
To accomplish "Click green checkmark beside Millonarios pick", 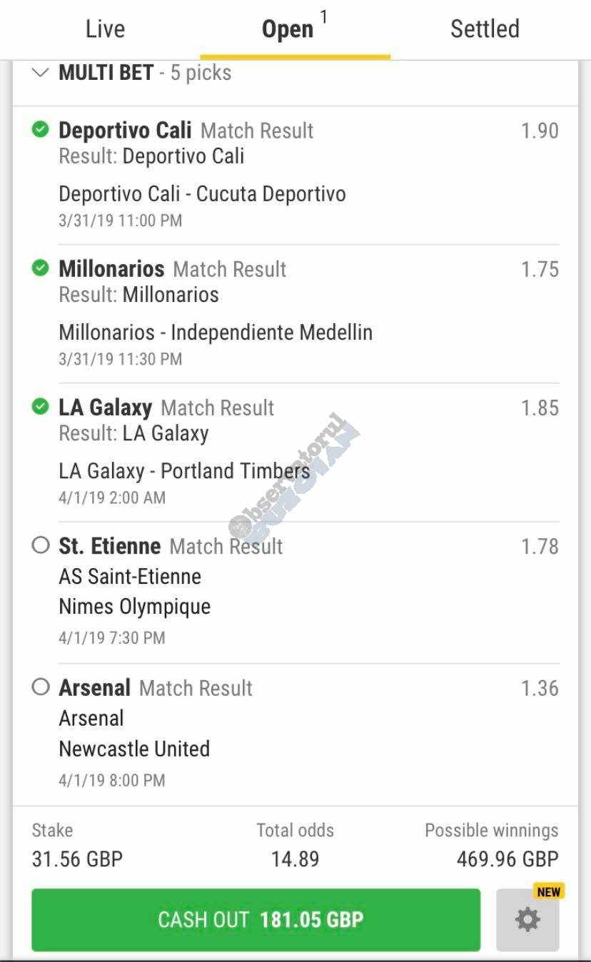I will pyautogui.click(x=41, y=268).
